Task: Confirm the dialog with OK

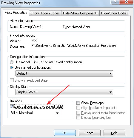Action: 65,133
